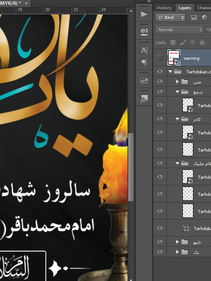Click the adjustment layer filter icon
Screen dimensions: 211x281
pyautogui.click(x=204, y=18)
